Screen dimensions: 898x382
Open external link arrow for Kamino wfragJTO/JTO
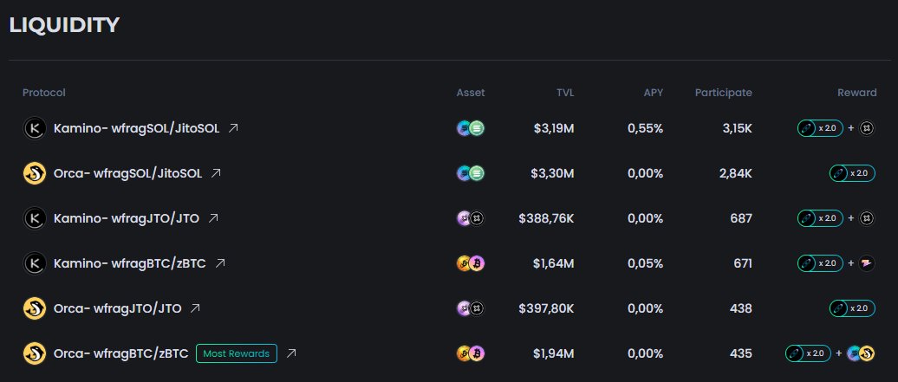[x=213, y=218]
